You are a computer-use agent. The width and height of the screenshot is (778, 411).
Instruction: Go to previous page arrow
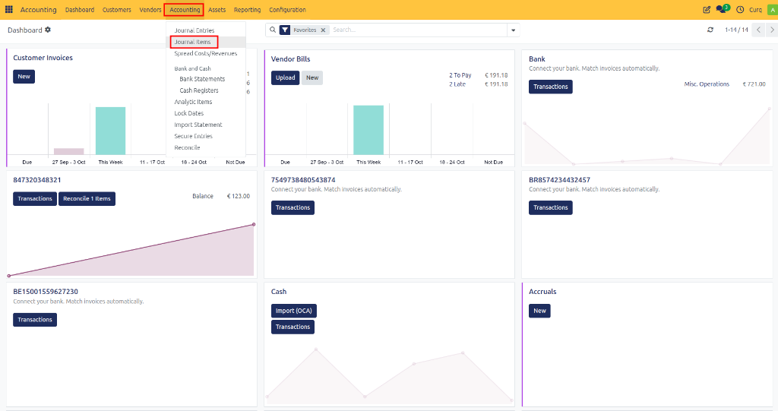758,30
